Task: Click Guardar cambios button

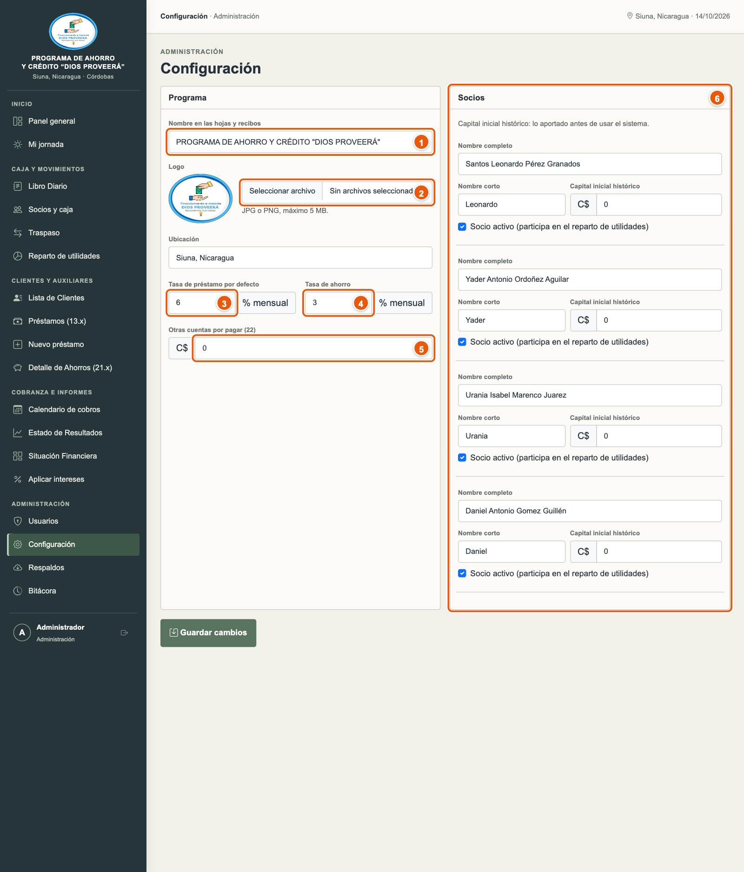Action: 208,633
